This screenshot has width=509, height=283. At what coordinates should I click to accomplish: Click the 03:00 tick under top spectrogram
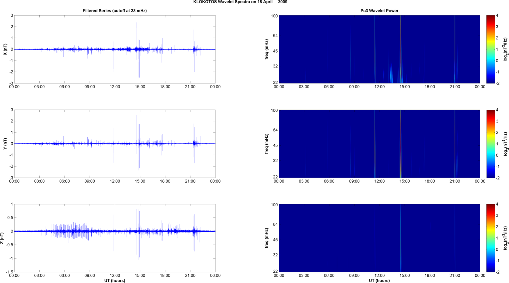[x=304, y=87]
